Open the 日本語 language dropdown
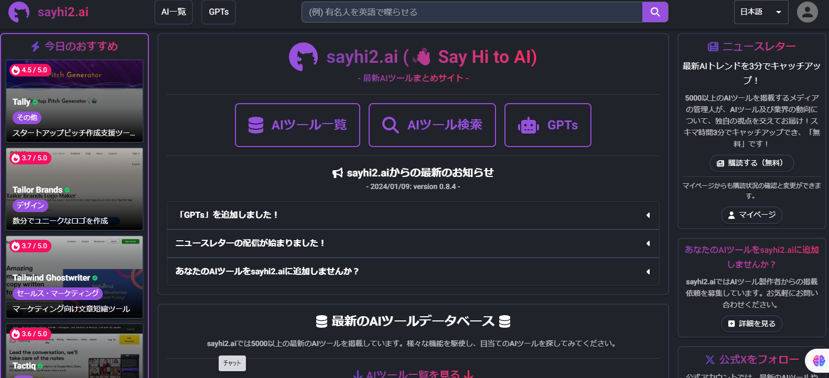This screenshot has width=829, height=378. pos(761,12)
